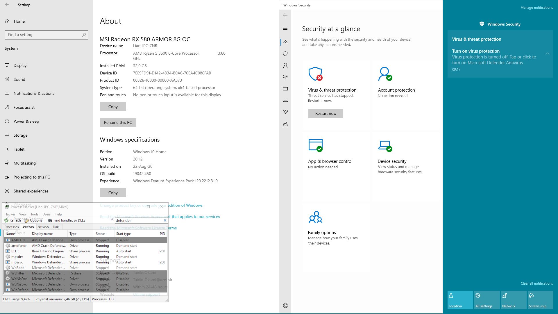This screenshot has height=314, width=558.
Task: Sort services by Status column header
Action: [x=104, y=234]
